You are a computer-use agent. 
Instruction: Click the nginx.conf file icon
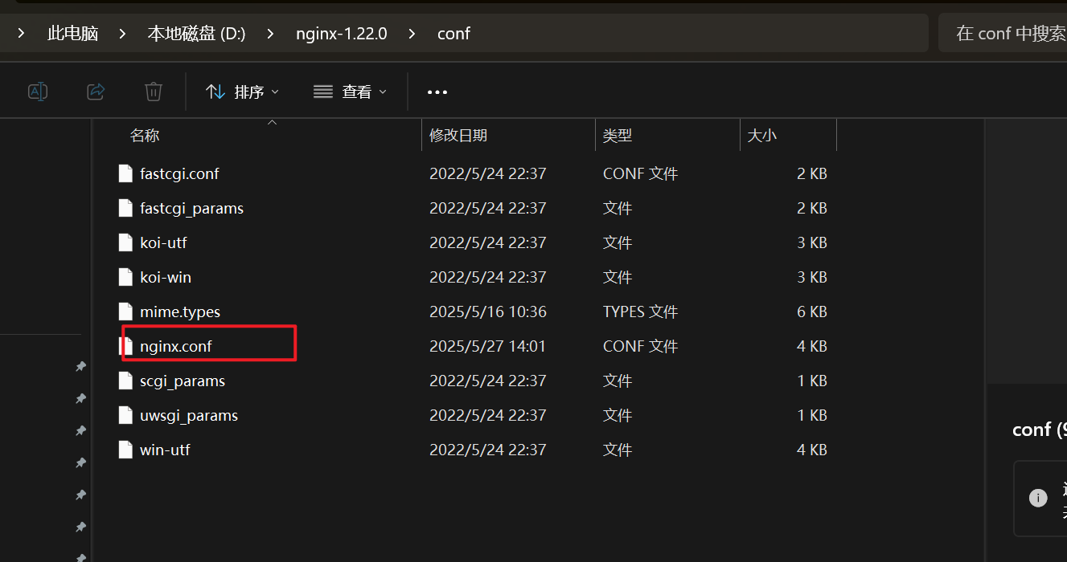coord(125,345)
